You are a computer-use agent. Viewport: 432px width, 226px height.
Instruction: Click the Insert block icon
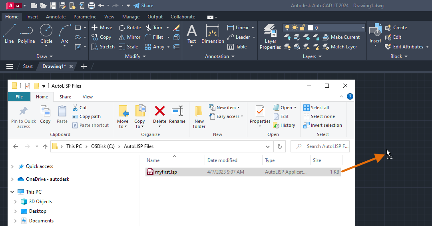(x=375, y=30)
